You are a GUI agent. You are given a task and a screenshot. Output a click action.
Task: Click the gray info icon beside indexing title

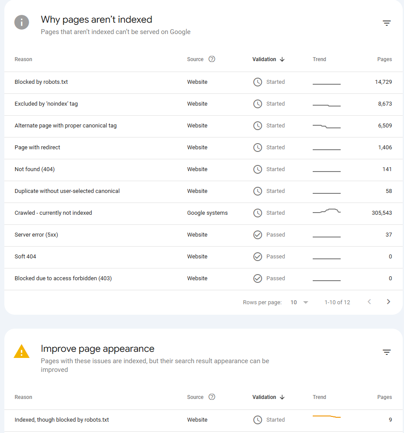[22, 22]
